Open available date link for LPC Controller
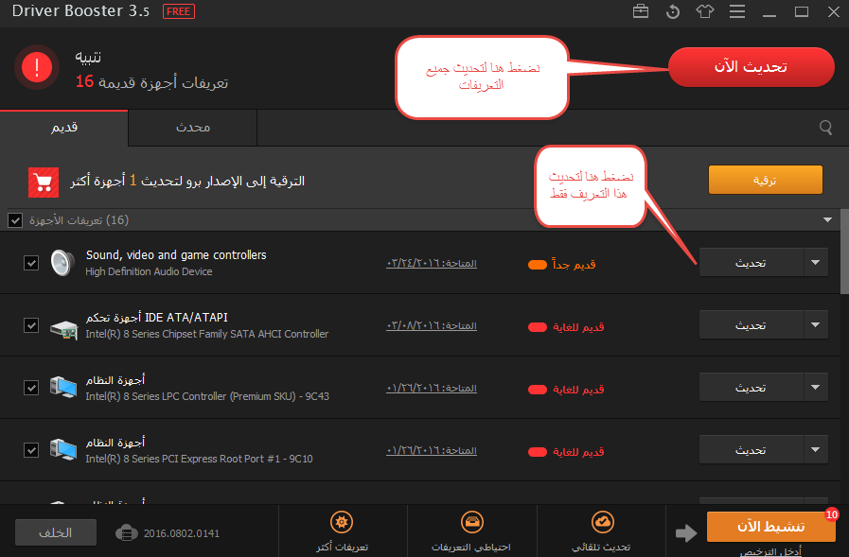This screenshot has height=557, width=849. point(432,389)
